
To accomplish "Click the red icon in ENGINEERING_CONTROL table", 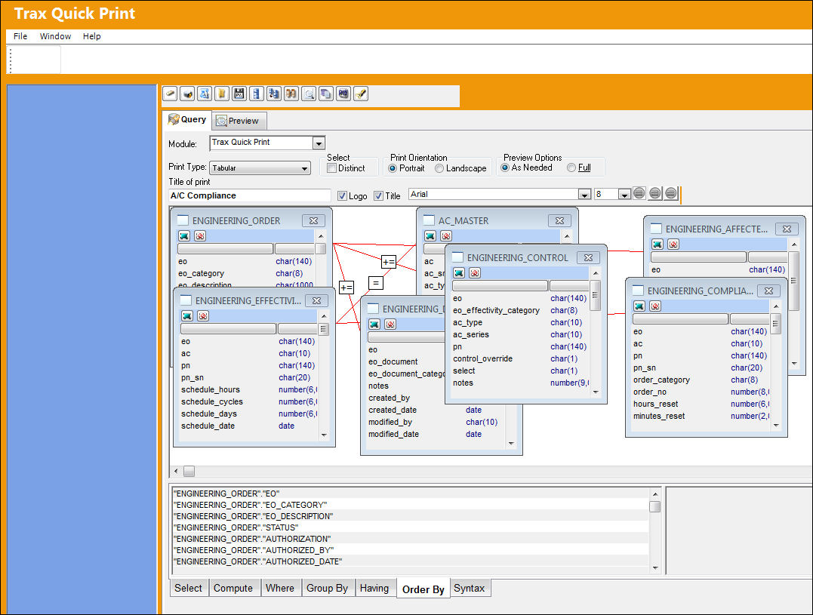I will [474, 272].
